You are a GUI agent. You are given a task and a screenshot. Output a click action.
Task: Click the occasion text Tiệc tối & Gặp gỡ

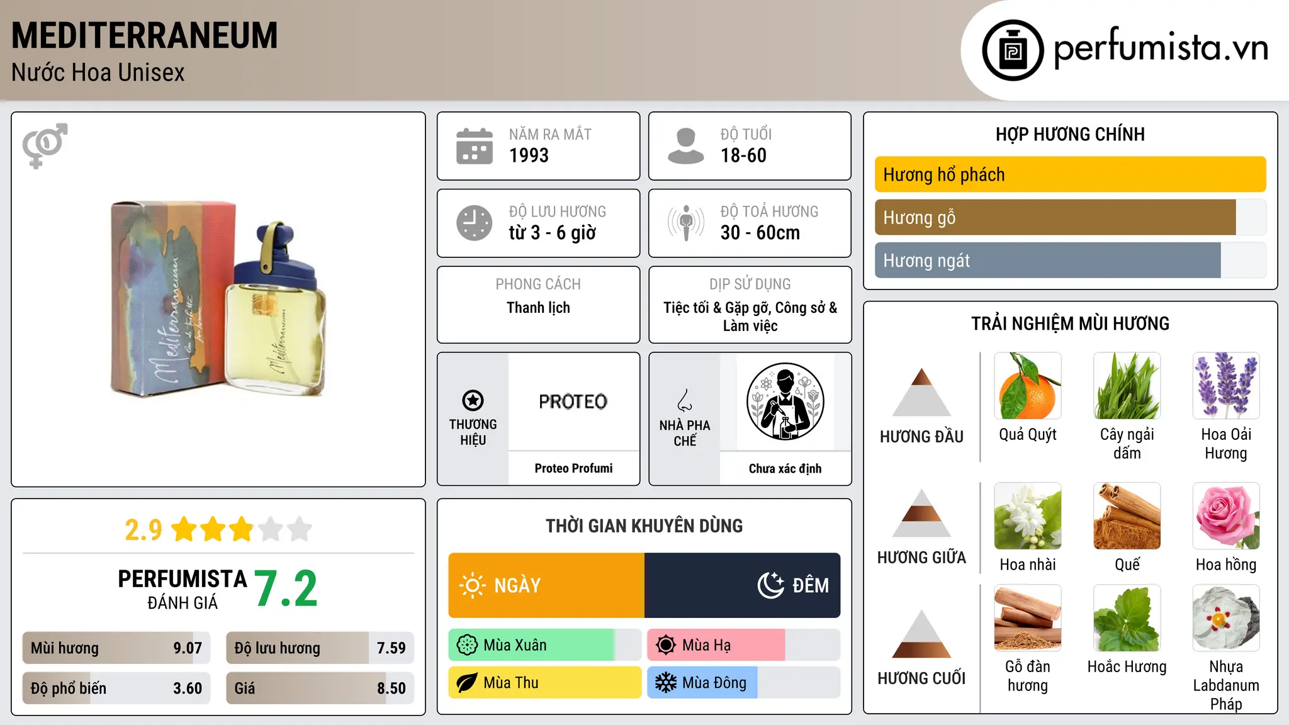click(717, 308)
